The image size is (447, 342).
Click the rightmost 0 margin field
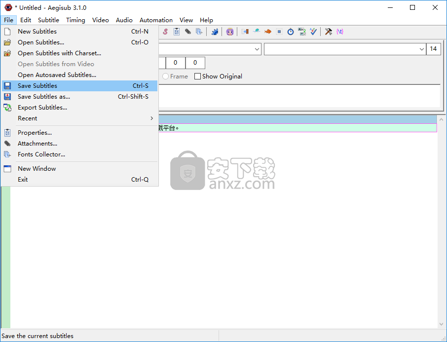click(195, 63)
